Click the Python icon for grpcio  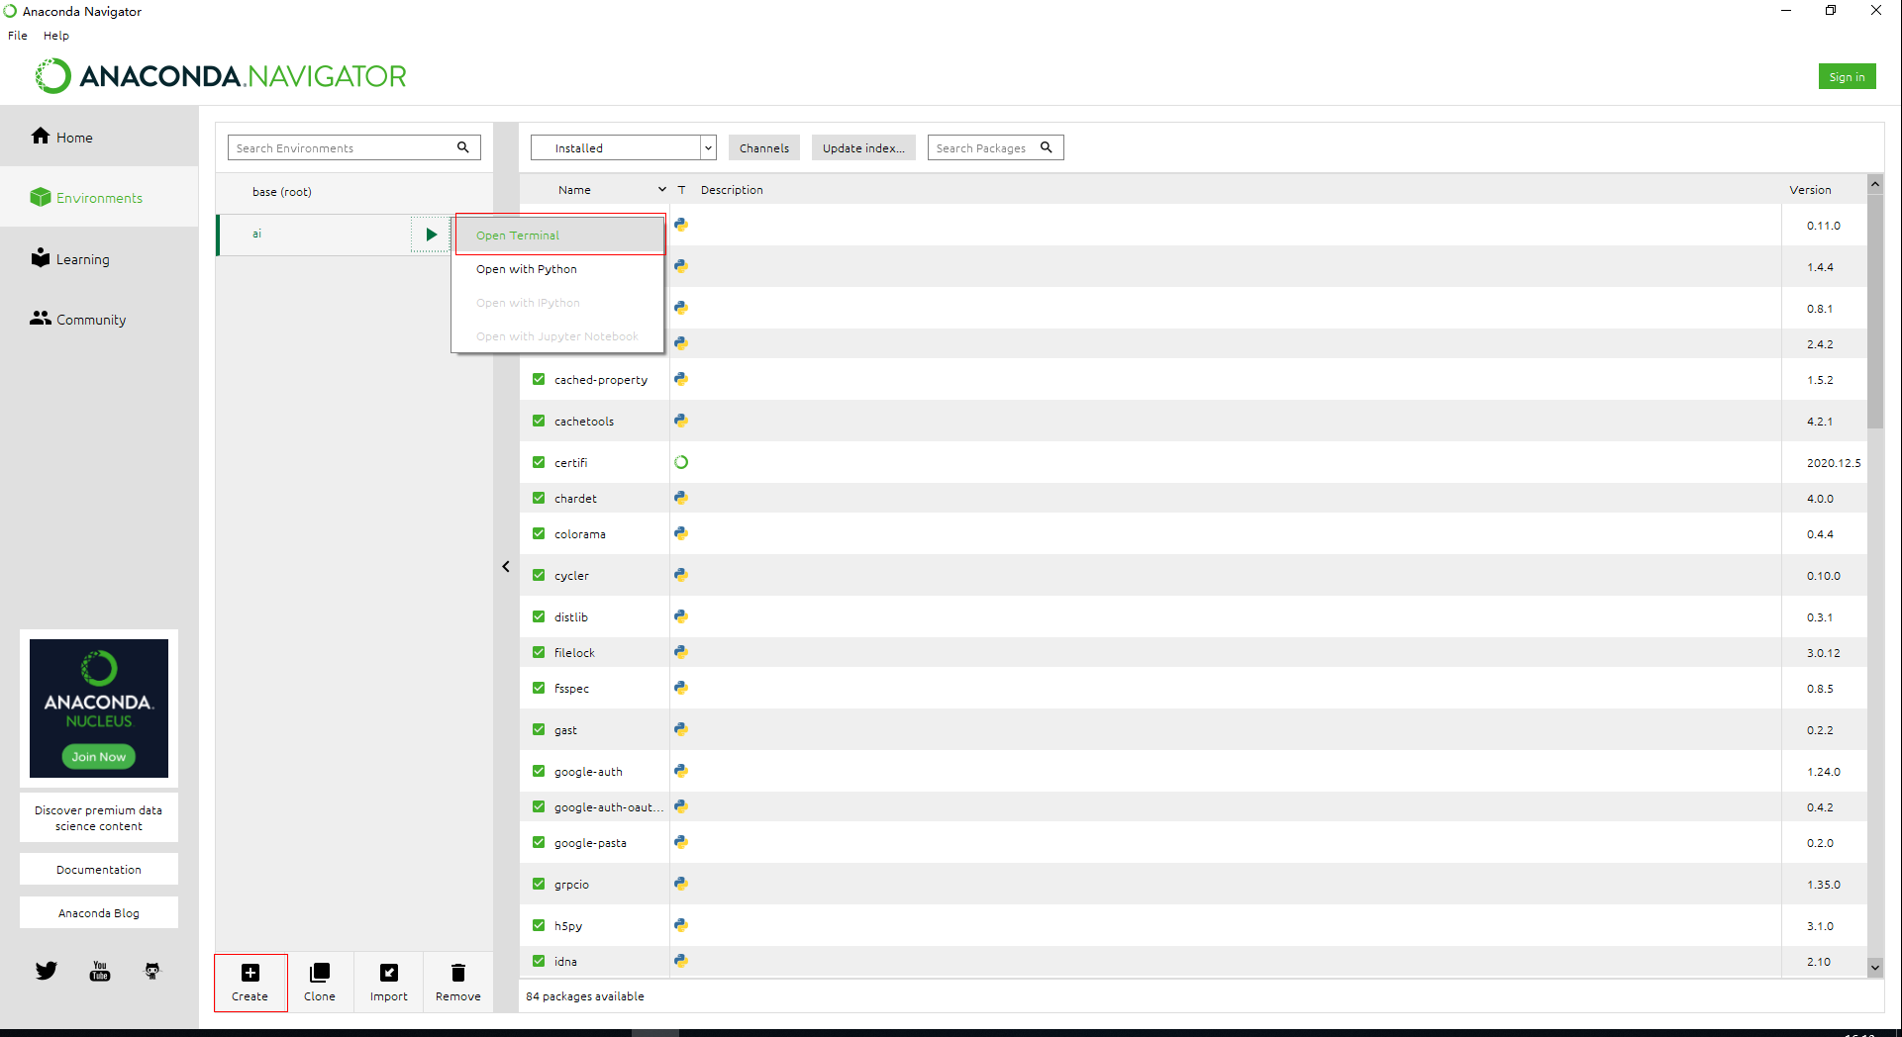[681, 884]
